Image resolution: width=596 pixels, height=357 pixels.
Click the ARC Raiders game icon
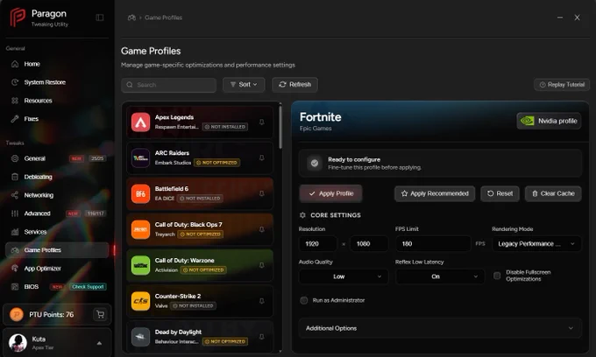(140, 157)
